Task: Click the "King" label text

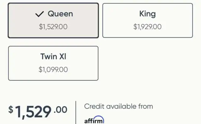Action: (x=148, y=14)
